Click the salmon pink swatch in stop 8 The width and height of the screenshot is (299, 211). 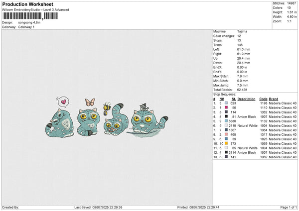coord(227,134)
